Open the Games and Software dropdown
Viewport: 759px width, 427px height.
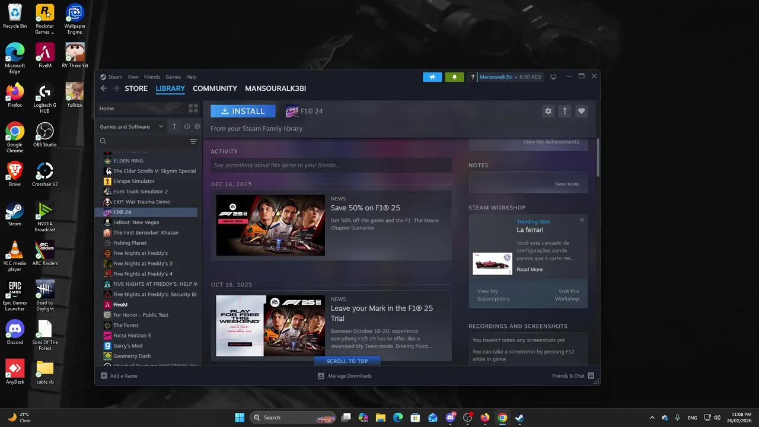(x=132, y=126)
